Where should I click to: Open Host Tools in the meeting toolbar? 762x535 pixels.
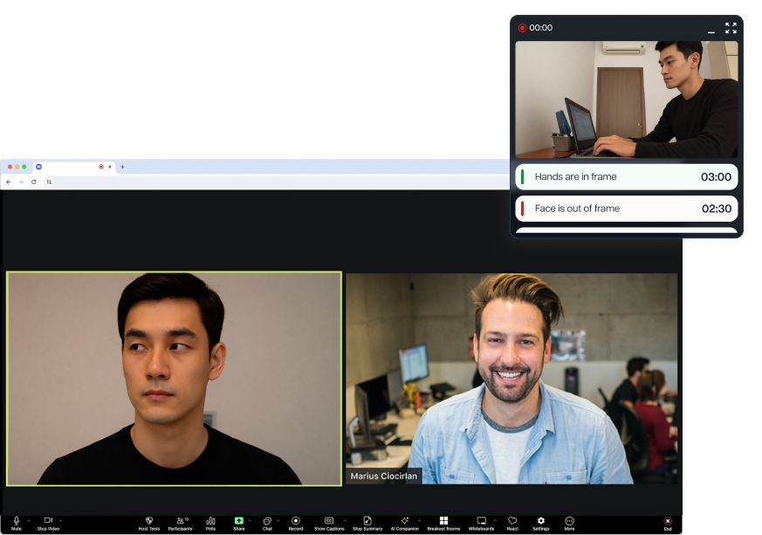pos(149,522)
